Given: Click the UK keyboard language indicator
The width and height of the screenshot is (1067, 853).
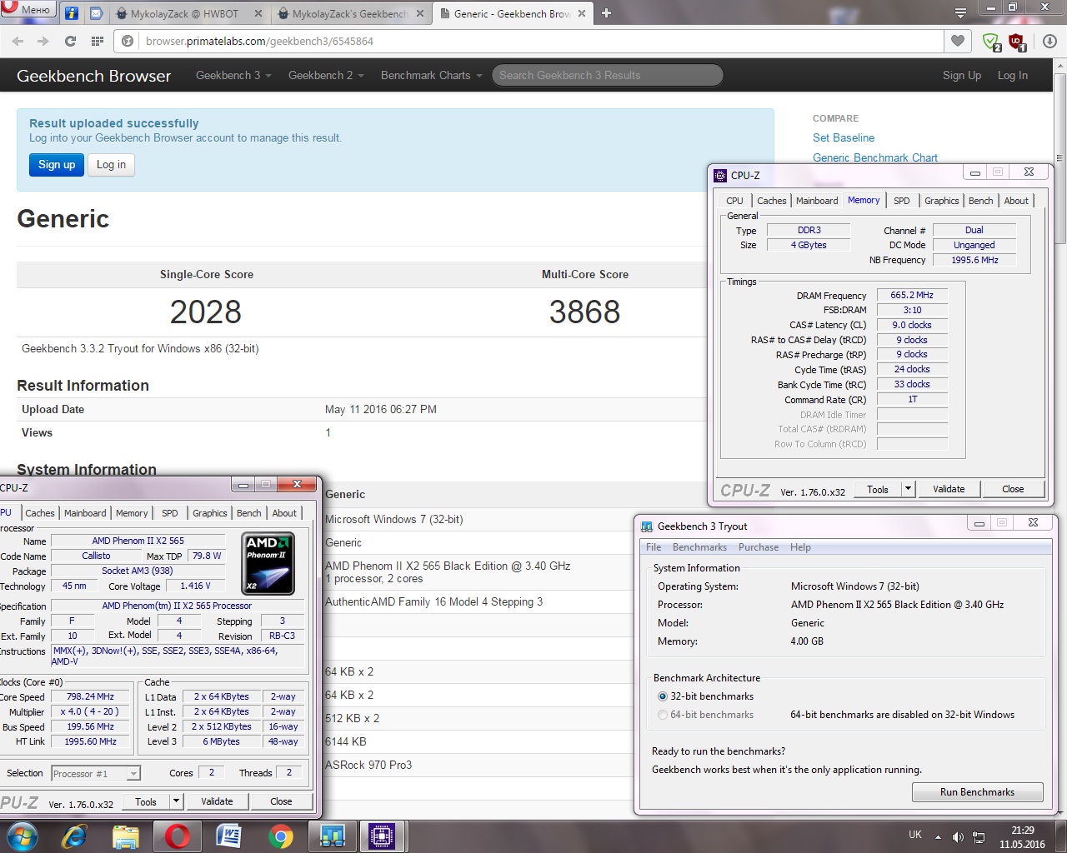Looking at the screenshot, I should (x=914, y=835).
